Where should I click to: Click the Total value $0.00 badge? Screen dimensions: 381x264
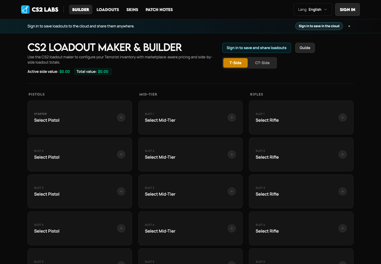[93, 72]
